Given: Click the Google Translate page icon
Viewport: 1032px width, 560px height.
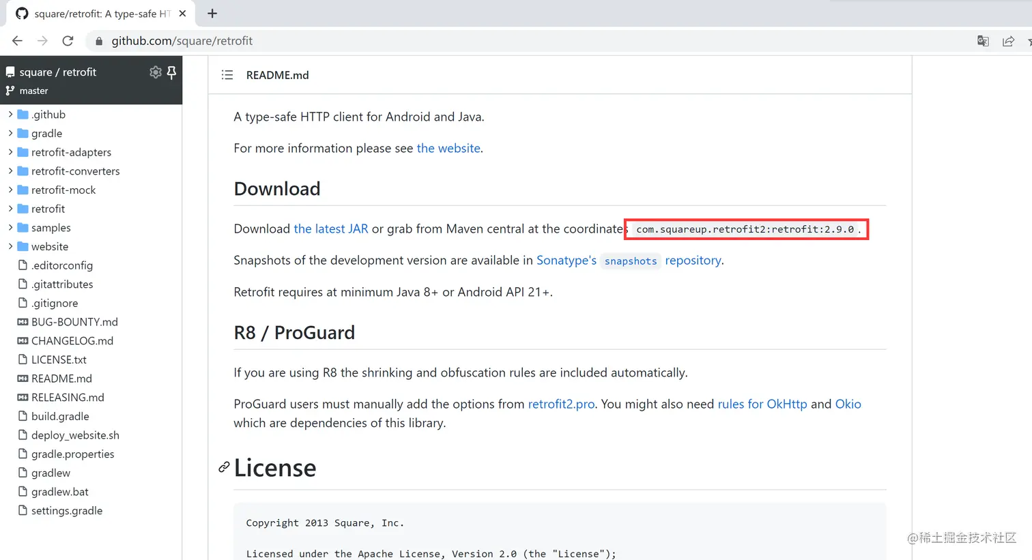Looking at the screenshot, I should coord(983,41).
